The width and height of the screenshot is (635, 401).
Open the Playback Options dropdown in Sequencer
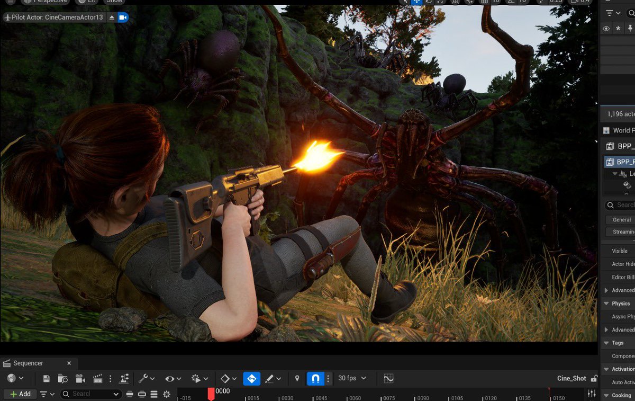point(199,379)
